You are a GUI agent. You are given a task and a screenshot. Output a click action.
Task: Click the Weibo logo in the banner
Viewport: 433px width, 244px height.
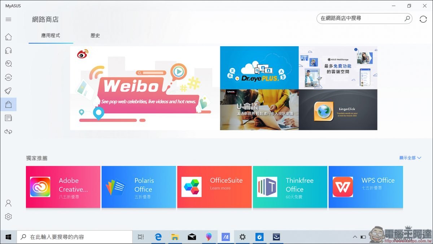tap(83, 54)
